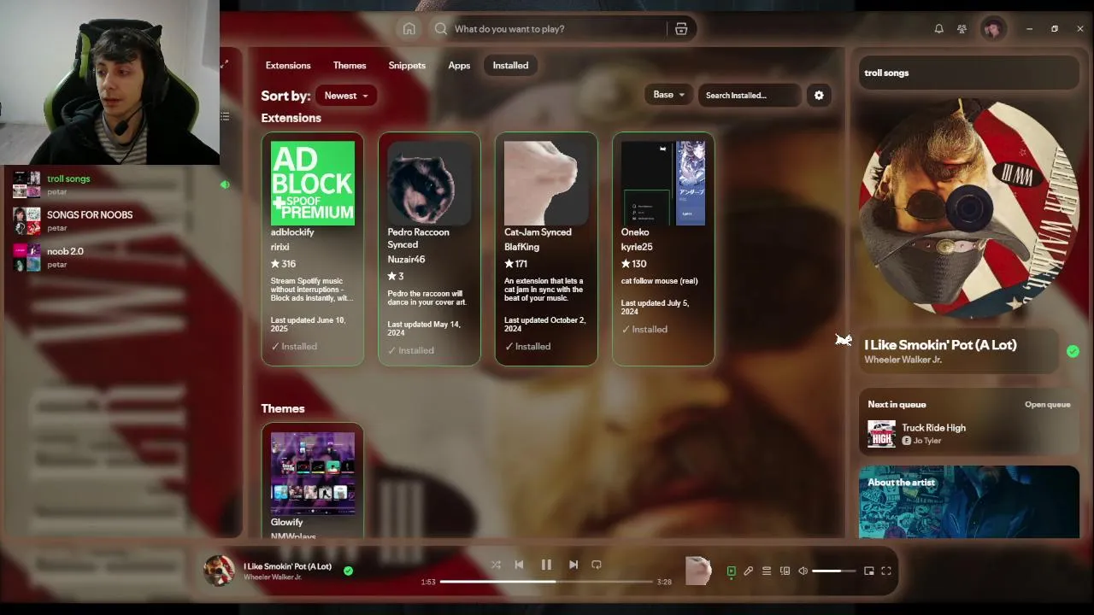Click the green playing speaker icon by troll songs

225,184
